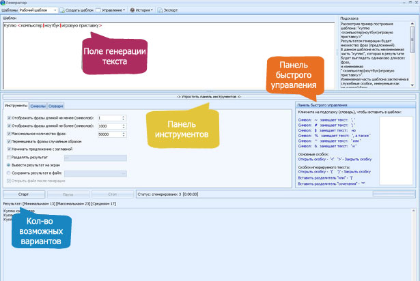Select Вывести результат на экран radio
This screenshot has width=420, height=281.
[9, 165]
